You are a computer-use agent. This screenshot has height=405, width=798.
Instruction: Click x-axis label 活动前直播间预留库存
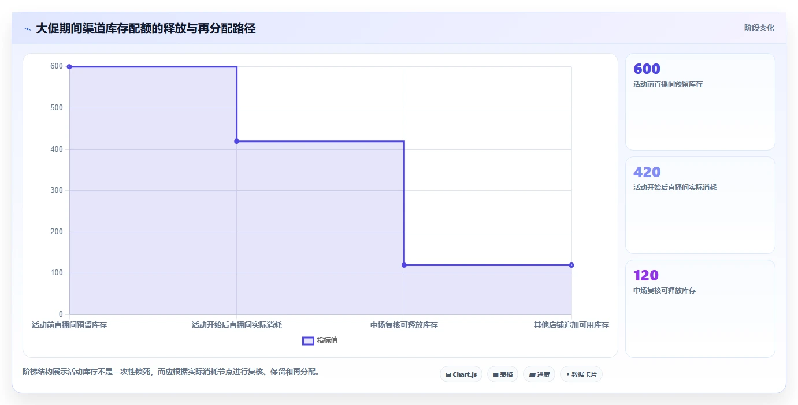pos(69,325)
